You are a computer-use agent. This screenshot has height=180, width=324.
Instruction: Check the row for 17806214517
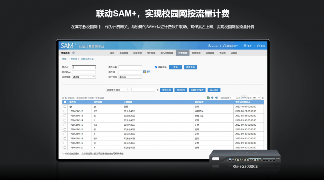click(65, 134)
